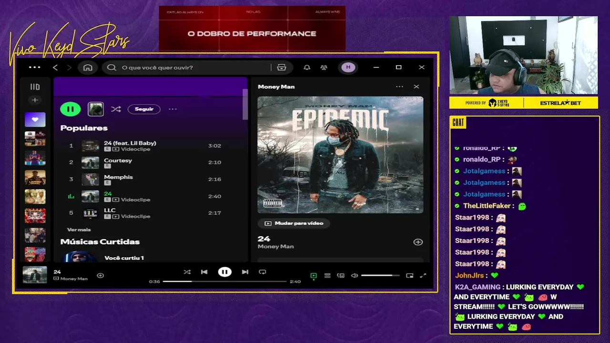Switch to video with 'Mudar para vídeo'

(x=294, y=223)
